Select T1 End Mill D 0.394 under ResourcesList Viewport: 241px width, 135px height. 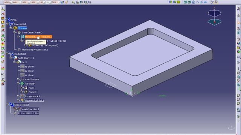point(28,113)
